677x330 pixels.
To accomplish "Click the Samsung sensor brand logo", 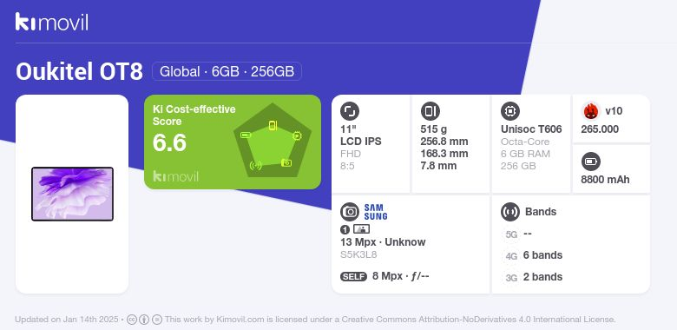I will pos(376,212).
